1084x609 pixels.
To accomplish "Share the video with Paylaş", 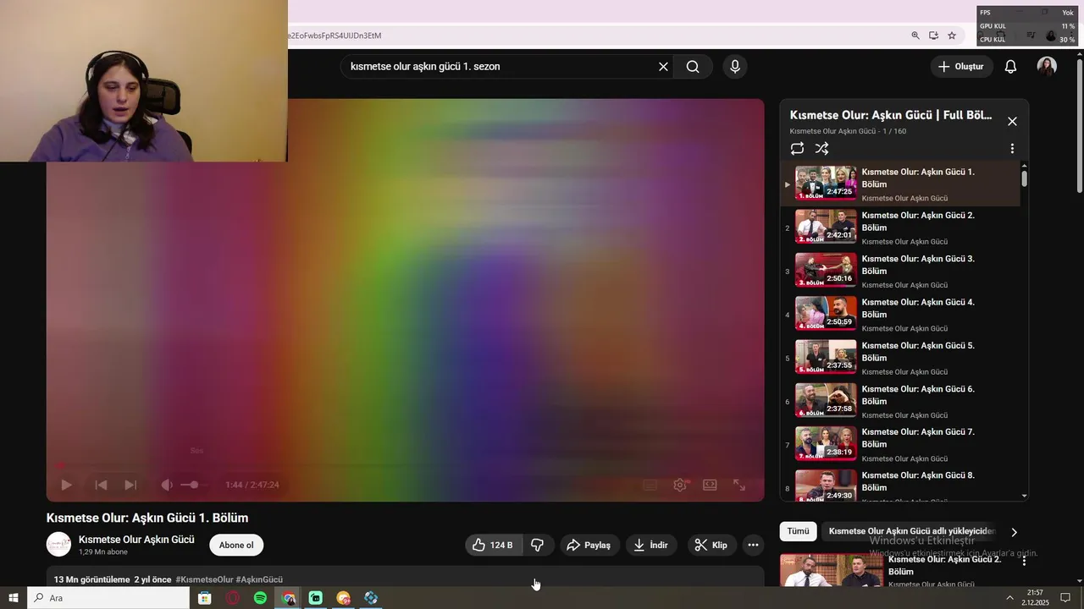I will click(589, 546).
